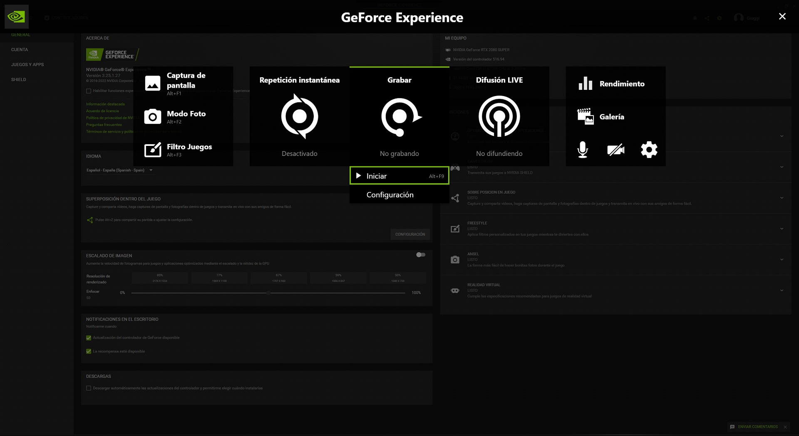Image resolution: width=799 pixels, height=436 pixels.
Task: Click share icon in in-game overlay row
Action: click(x=455, y=198)
